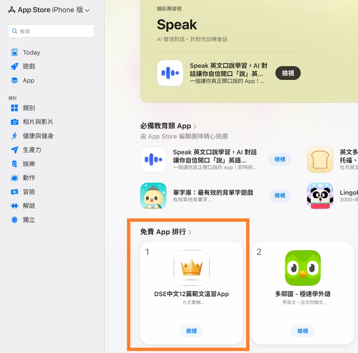Click Speak icon in 必備教育類 list
Screen dimensions: 358x353
[153, 159]
